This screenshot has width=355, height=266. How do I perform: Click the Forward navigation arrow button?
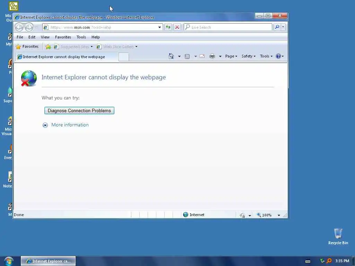pyautogui.click(x=29, y=27)
